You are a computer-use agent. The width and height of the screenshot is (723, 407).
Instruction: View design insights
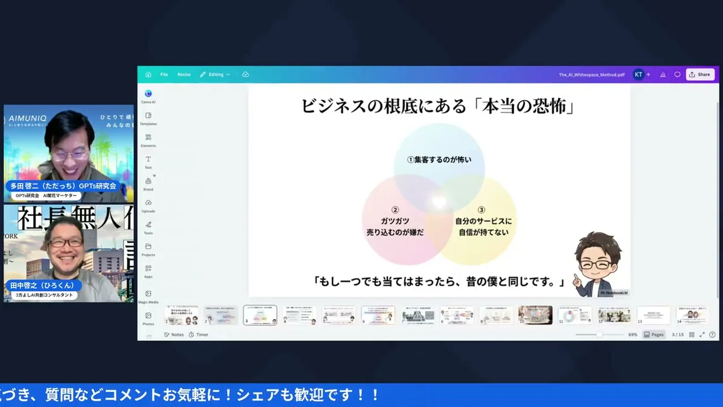[x=662, y=74]
